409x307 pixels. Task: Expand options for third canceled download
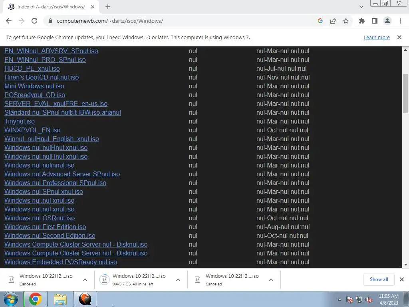tap(271, 280)
